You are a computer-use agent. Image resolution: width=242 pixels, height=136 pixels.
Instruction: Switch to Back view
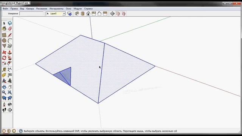pyautogui.click(x=99, y=14)
